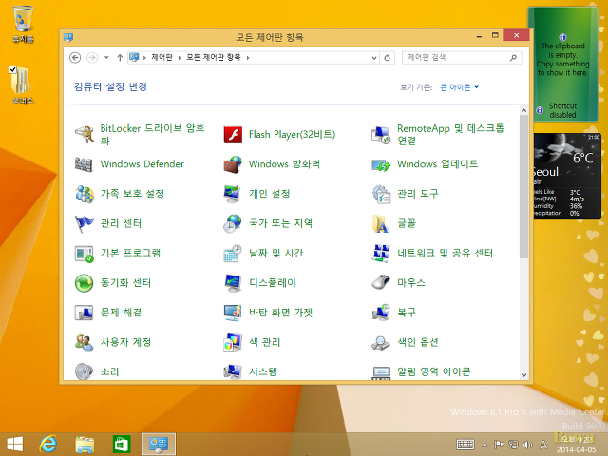The image size is (608, 456).
Task: Click the 관리 센터 flag icon
Action: coord(85,224)
